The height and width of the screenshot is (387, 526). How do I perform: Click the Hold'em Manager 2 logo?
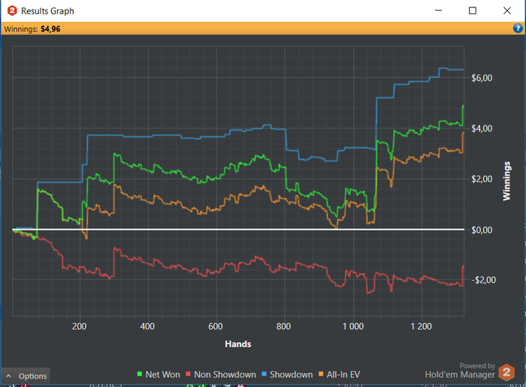(506, 372)
